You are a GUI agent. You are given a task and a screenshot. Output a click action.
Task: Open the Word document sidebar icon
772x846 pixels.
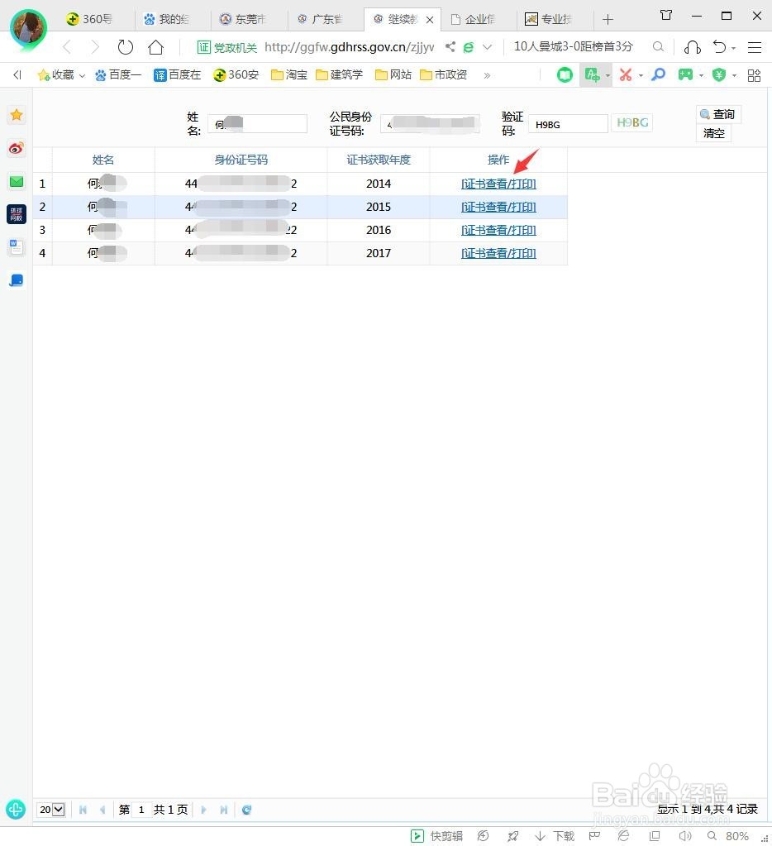[x=17, y=247]
